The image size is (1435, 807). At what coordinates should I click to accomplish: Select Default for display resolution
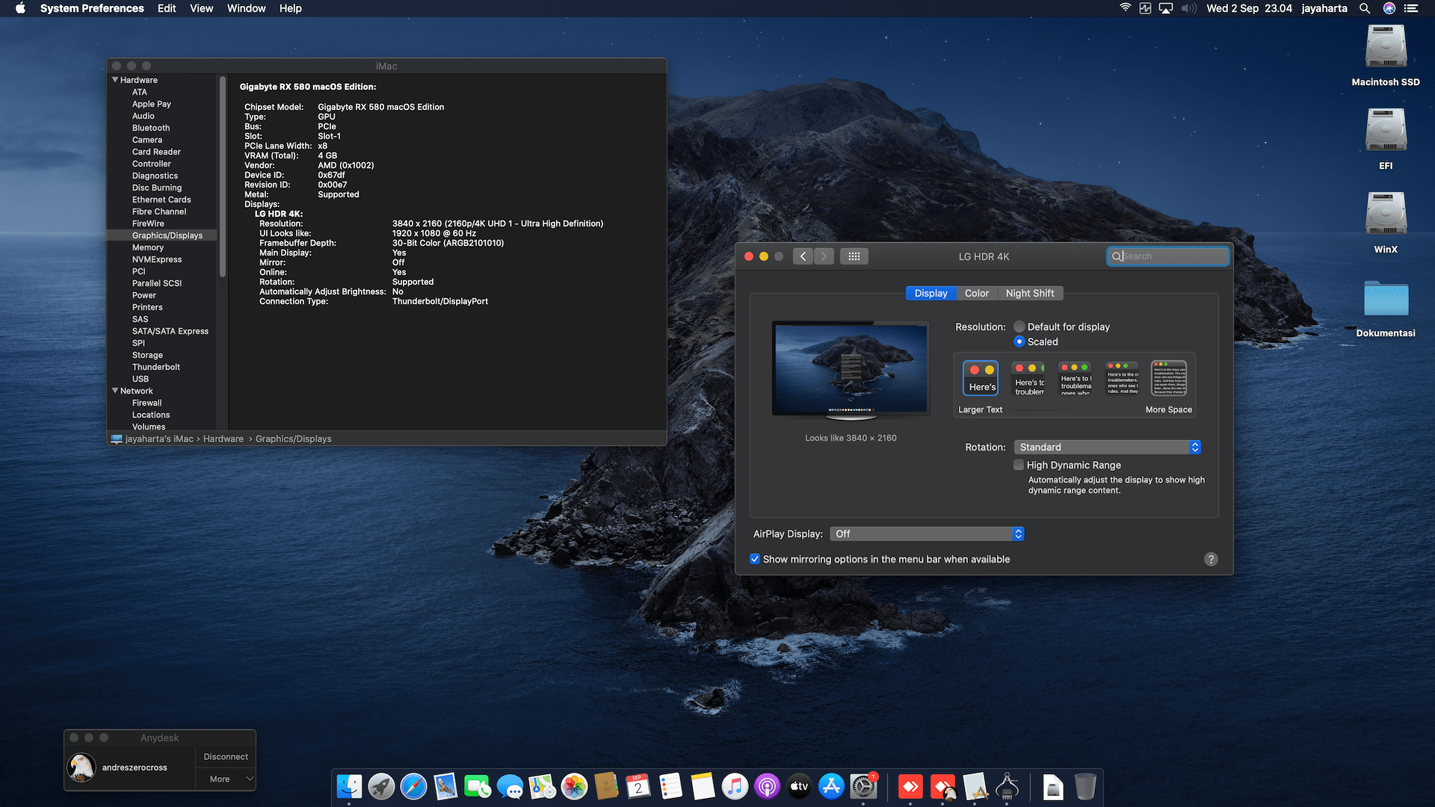[1019, 327]
